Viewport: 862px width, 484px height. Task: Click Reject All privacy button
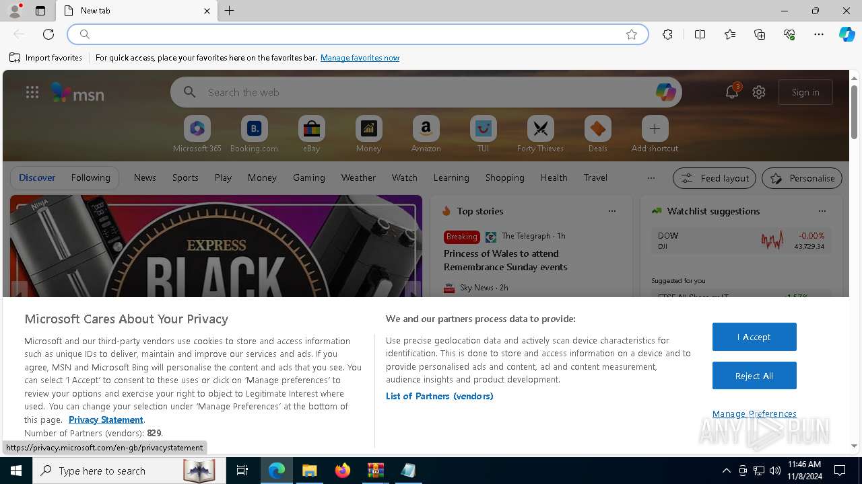point(754,376)
